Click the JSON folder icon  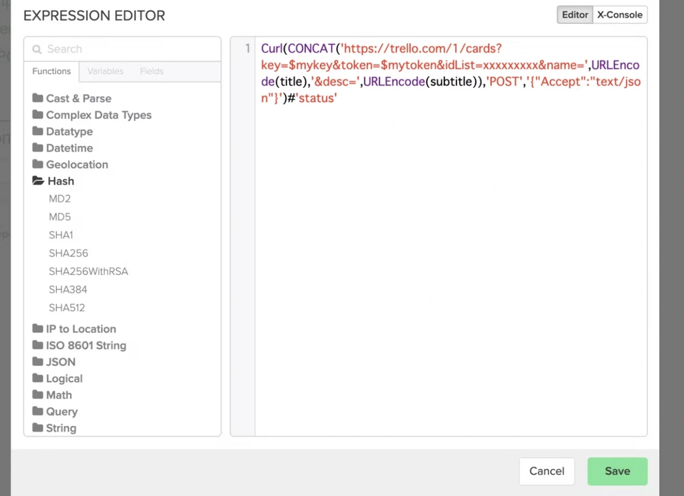click(x=38, y=361)
